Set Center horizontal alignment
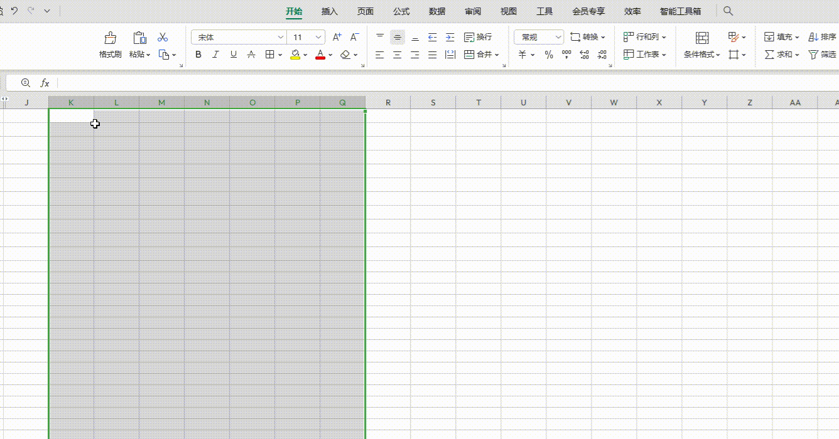This screenshot has height=439, width=839. coord(398,55)
